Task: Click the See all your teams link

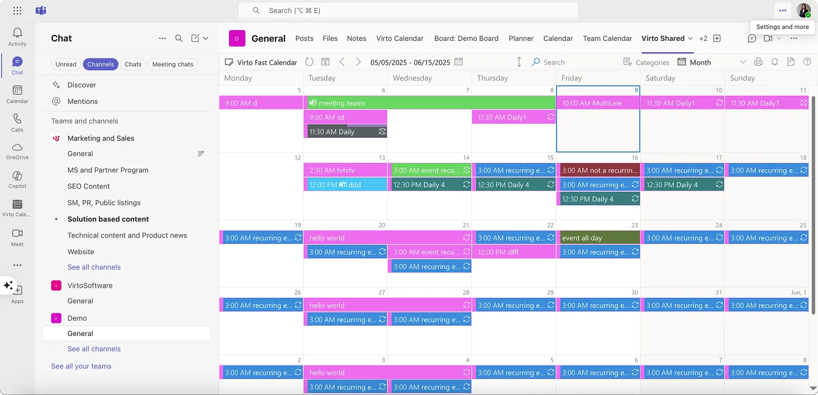Action: click(x=81, y=366)
